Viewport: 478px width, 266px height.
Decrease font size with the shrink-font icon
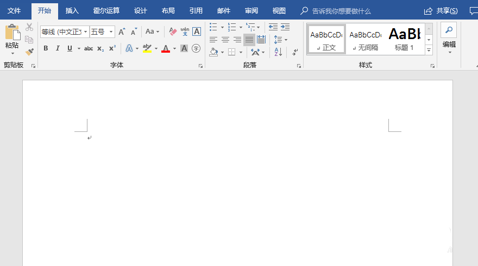tap(134, 31)
